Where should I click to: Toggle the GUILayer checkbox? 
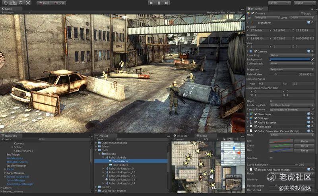(x=256, y=118)
